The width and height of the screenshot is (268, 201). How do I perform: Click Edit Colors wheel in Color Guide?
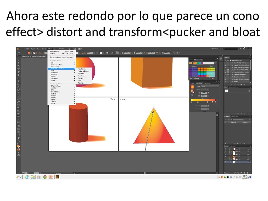tap(210, 78)
